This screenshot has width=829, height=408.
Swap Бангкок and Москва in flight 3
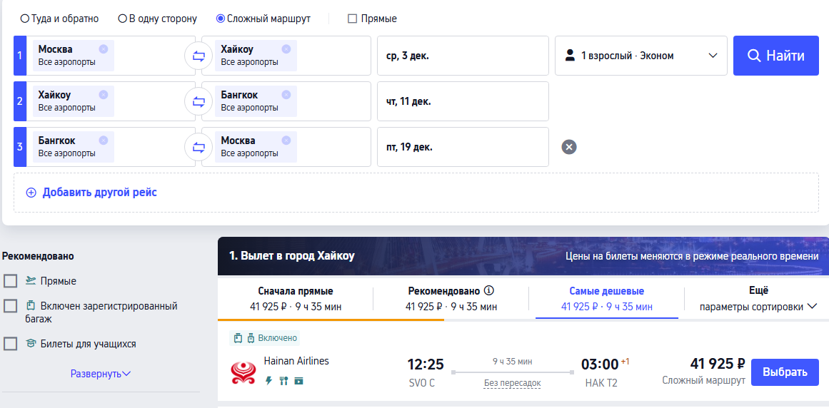pos(199,147)
